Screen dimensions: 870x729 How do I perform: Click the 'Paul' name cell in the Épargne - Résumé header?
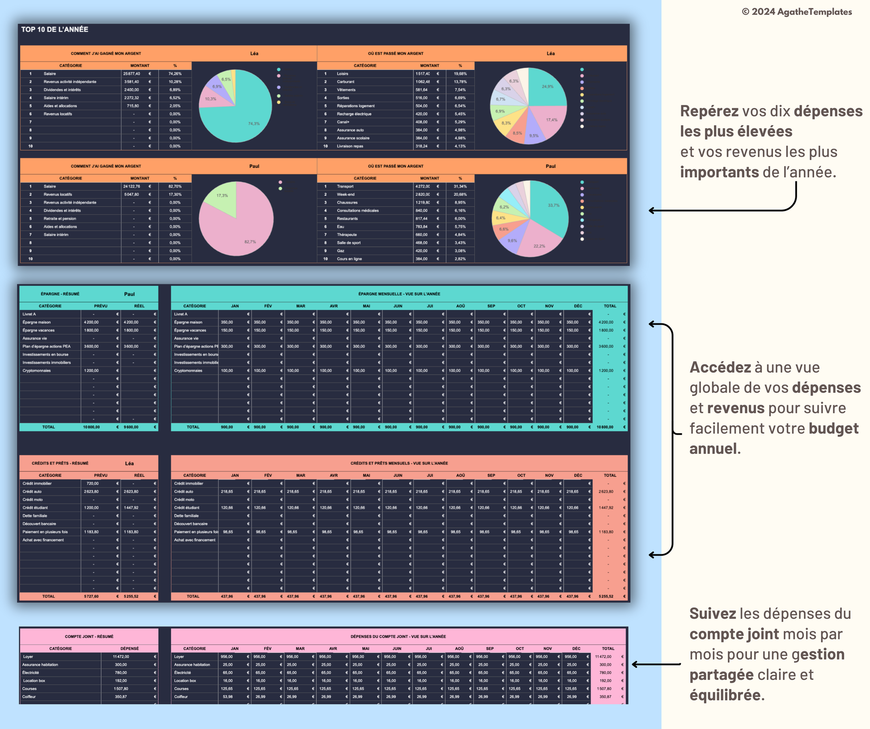click(129, 294)
